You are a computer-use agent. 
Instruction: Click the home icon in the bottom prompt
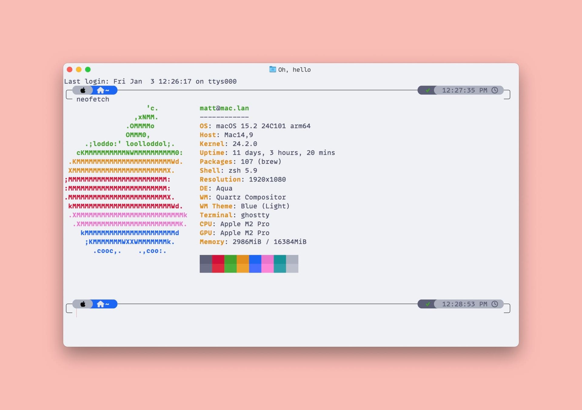click(101, 304)
